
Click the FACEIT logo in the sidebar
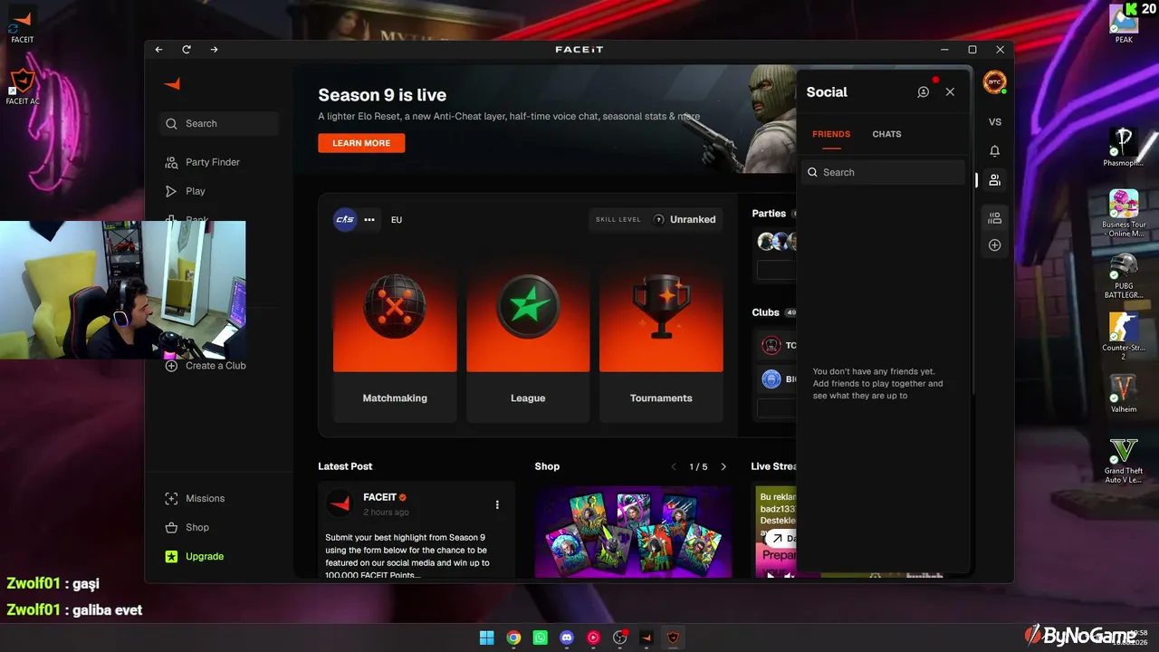coord(172,84)
